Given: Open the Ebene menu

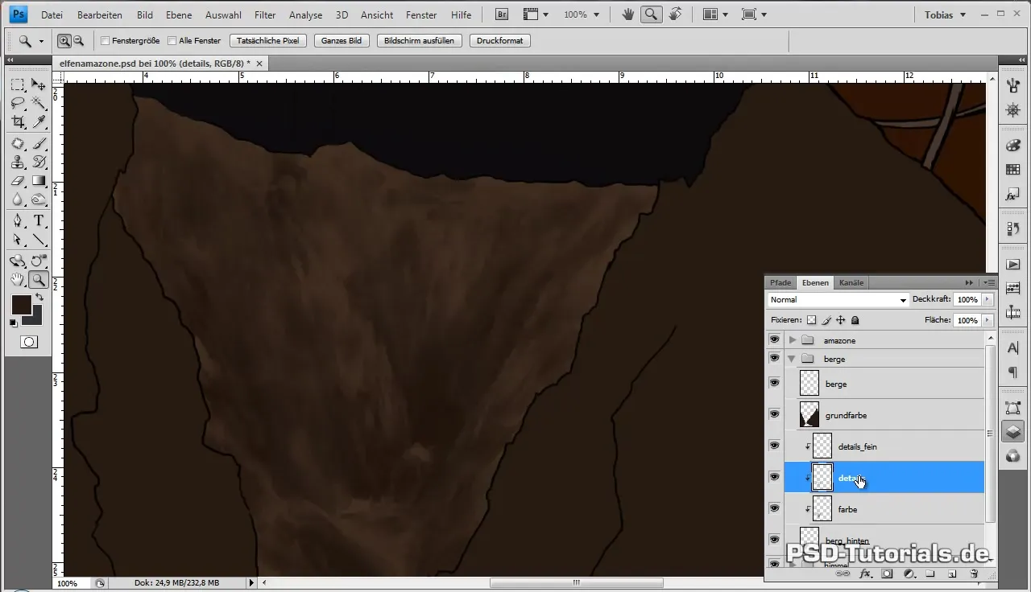Looking at the screenshot, I should [x=178, y=15].
